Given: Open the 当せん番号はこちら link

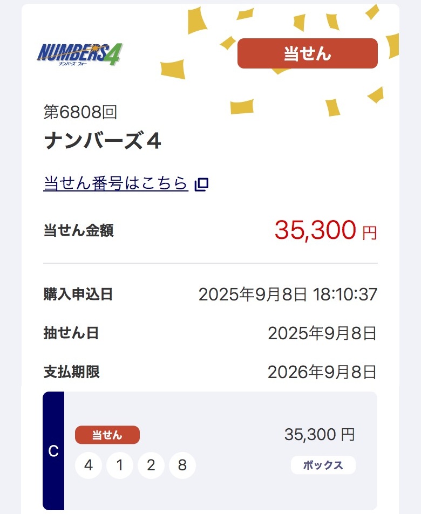Looking at the screenshot, I should (x=116, y=184).
